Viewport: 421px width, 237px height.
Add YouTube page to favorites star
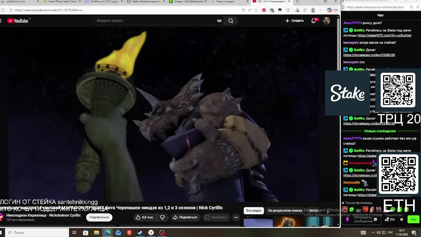(256, 10)
